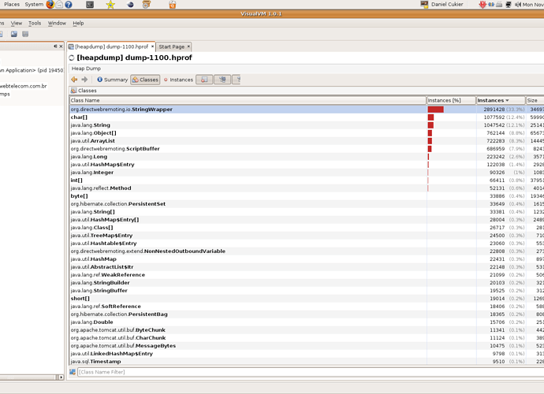Click the blue network arrows tray icon

tap(491, 5)
